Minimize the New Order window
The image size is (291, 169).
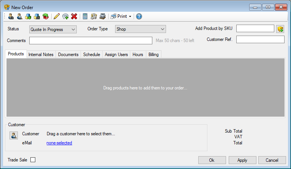(255, 7)
